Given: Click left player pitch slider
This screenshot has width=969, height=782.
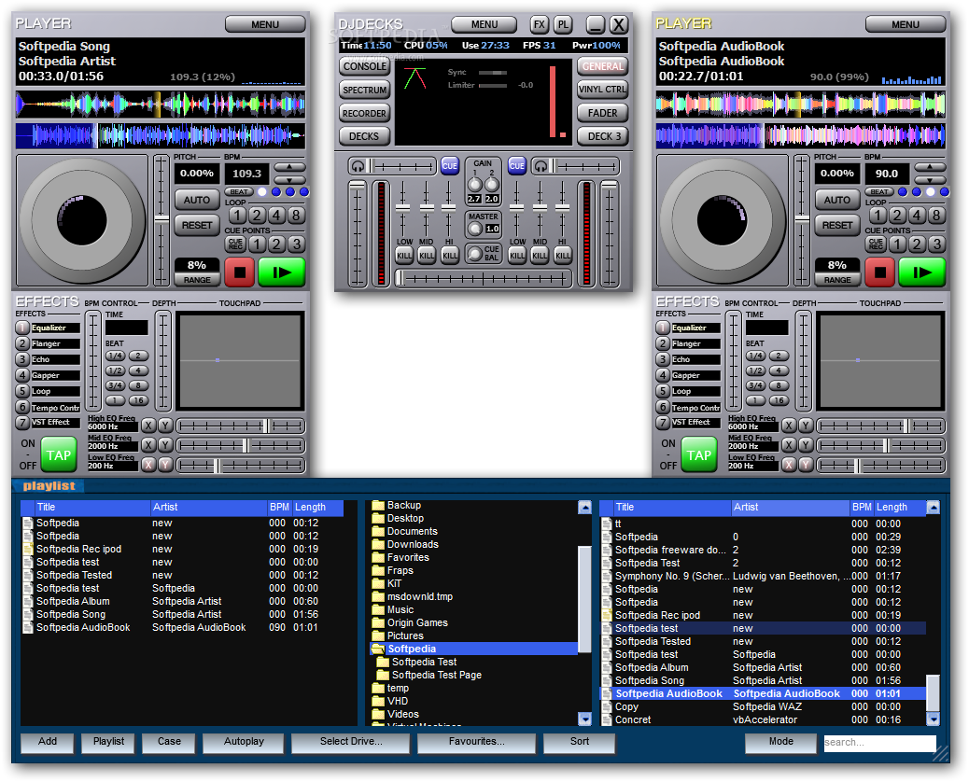Looking at the screenshot, I should point(161,220).
